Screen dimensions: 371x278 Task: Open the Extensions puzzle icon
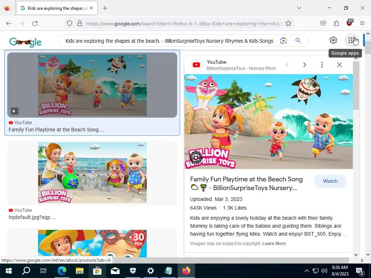(x=336, y=23)
